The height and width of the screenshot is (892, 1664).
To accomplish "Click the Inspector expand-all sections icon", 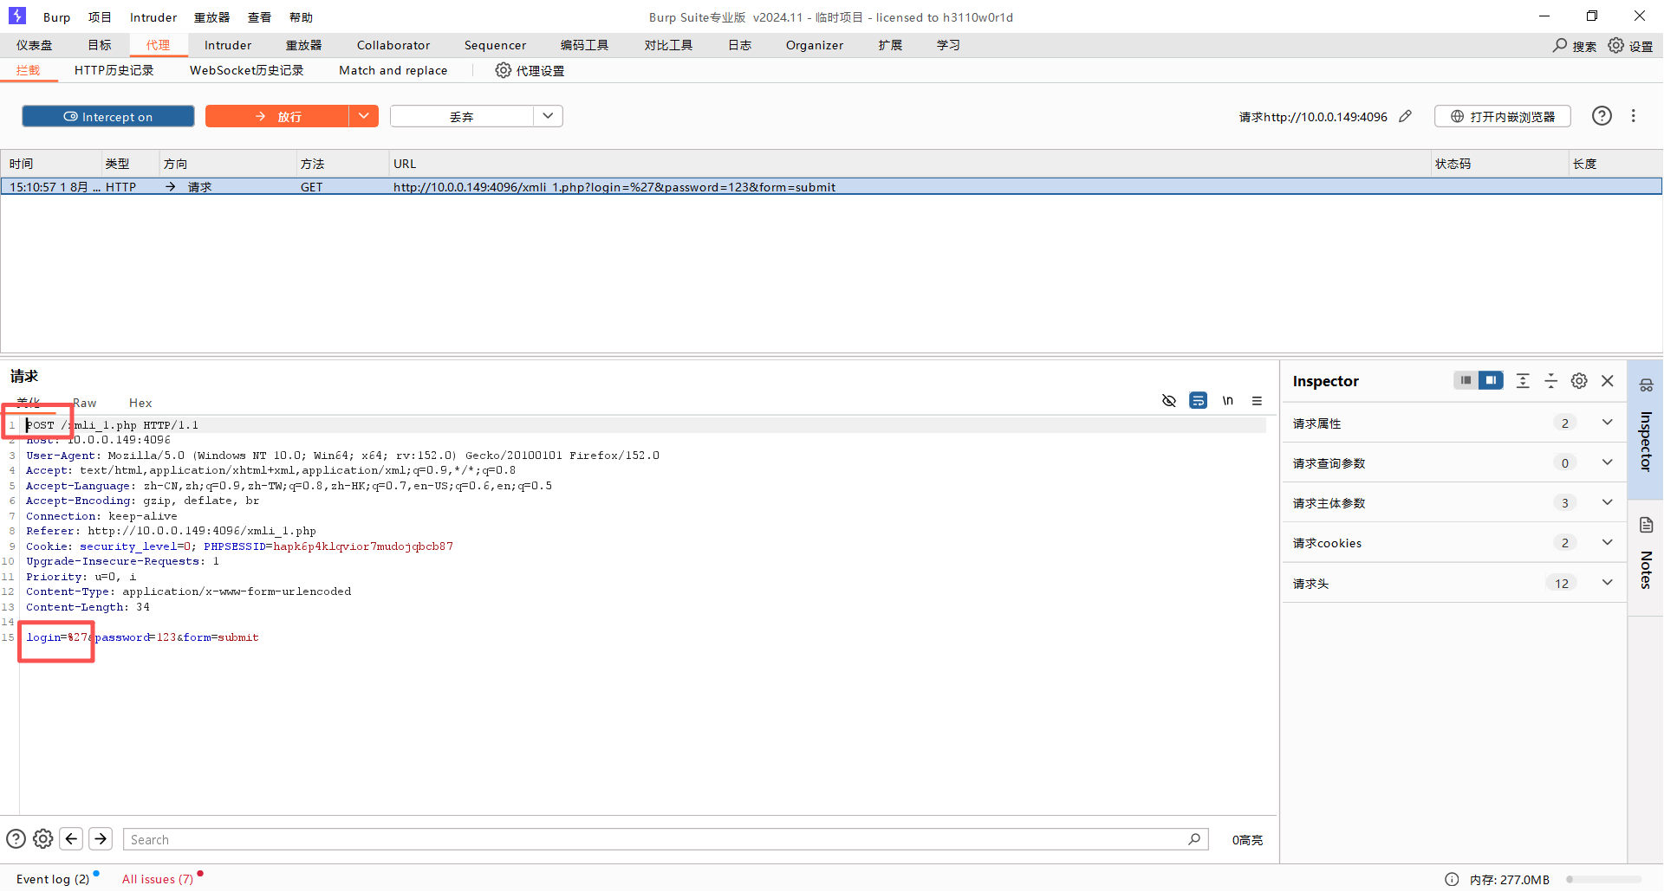I will 1523,381.
